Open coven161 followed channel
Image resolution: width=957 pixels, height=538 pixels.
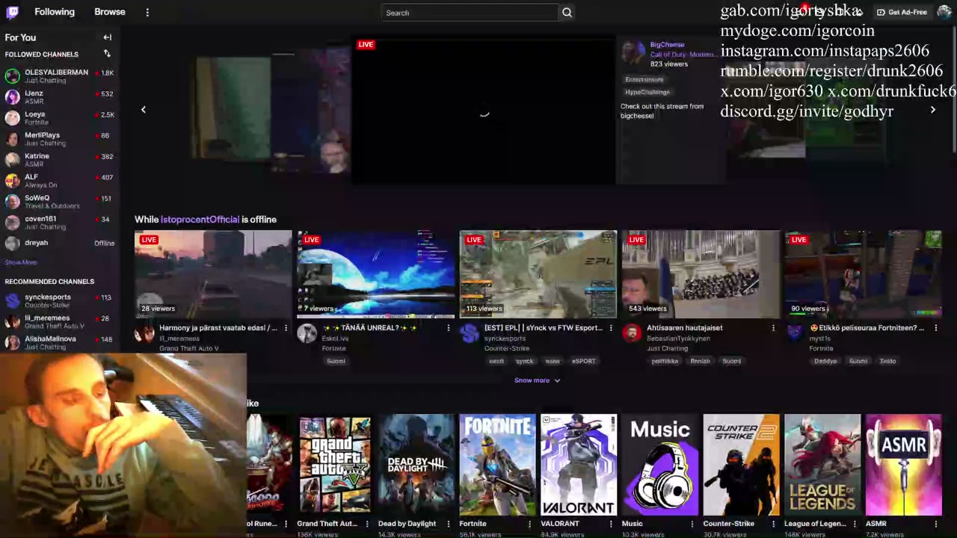tap(60, 222)
